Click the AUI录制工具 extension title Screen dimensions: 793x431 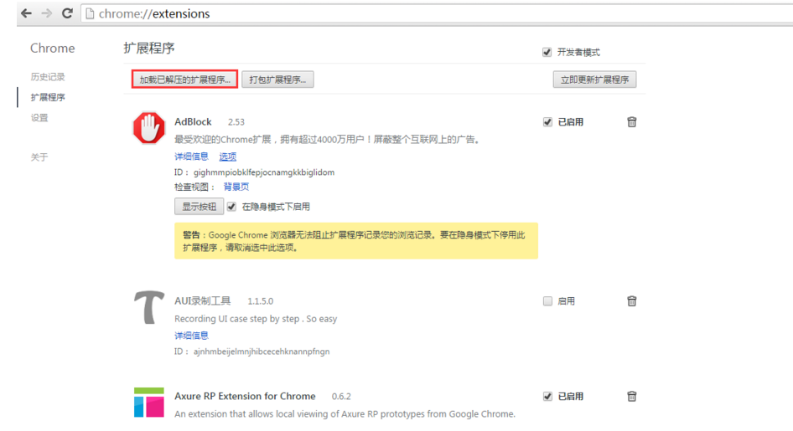pyautogui.click(x=202, y=300)
